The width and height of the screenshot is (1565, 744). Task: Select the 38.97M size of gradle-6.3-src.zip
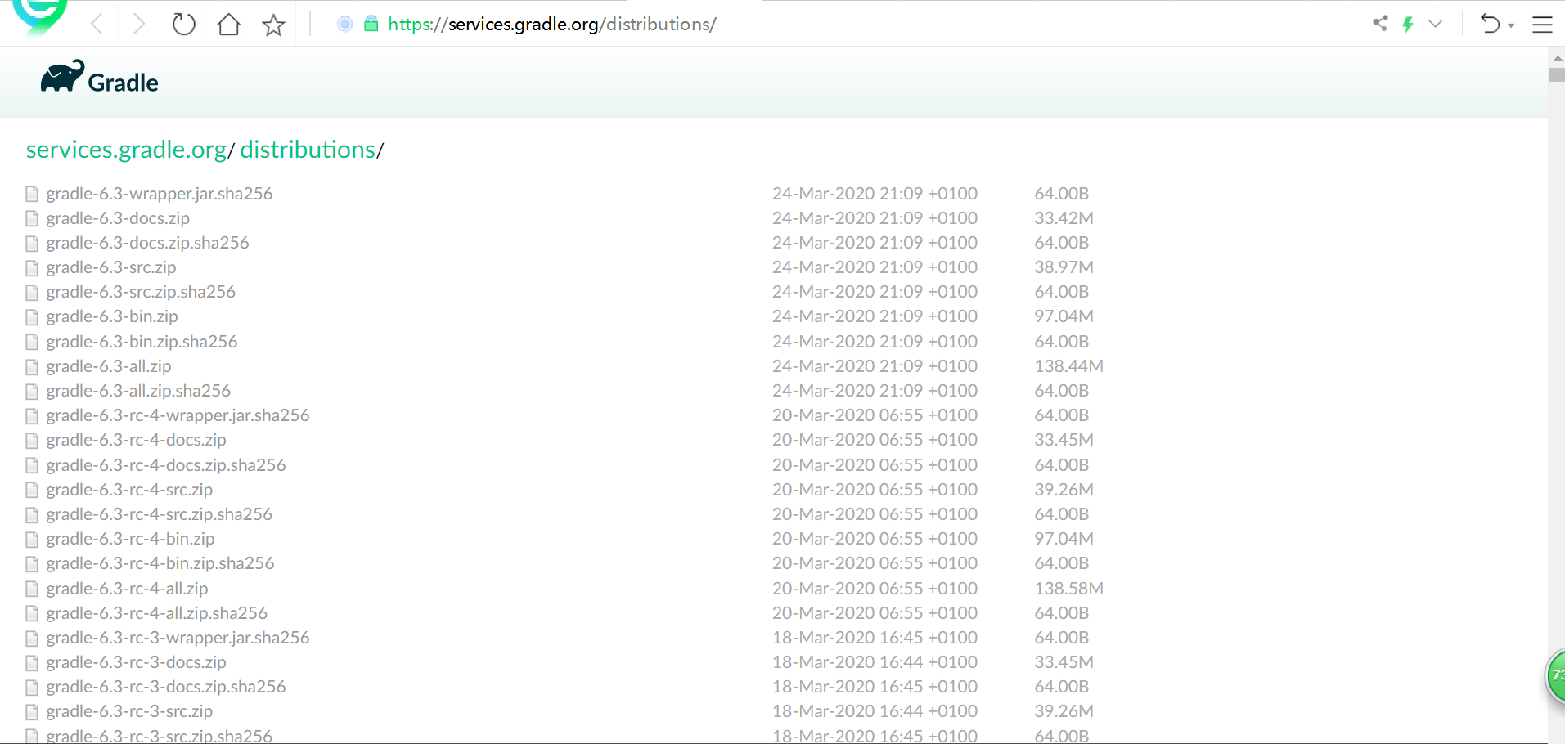[1064, 267]
